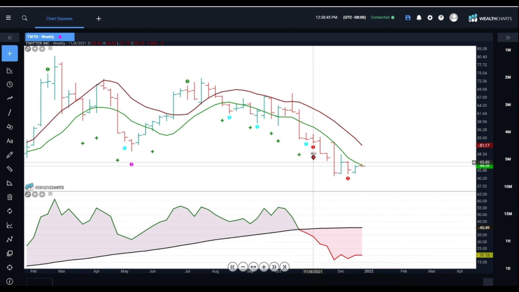
Task: Open the zigzag pattern tool
Action: point(10,239)
